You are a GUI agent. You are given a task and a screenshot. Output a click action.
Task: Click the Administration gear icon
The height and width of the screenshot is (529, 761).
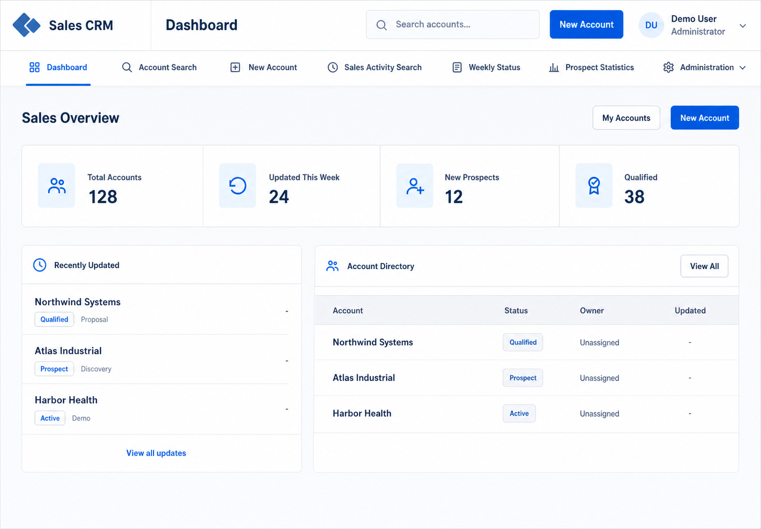pos(668,67)
